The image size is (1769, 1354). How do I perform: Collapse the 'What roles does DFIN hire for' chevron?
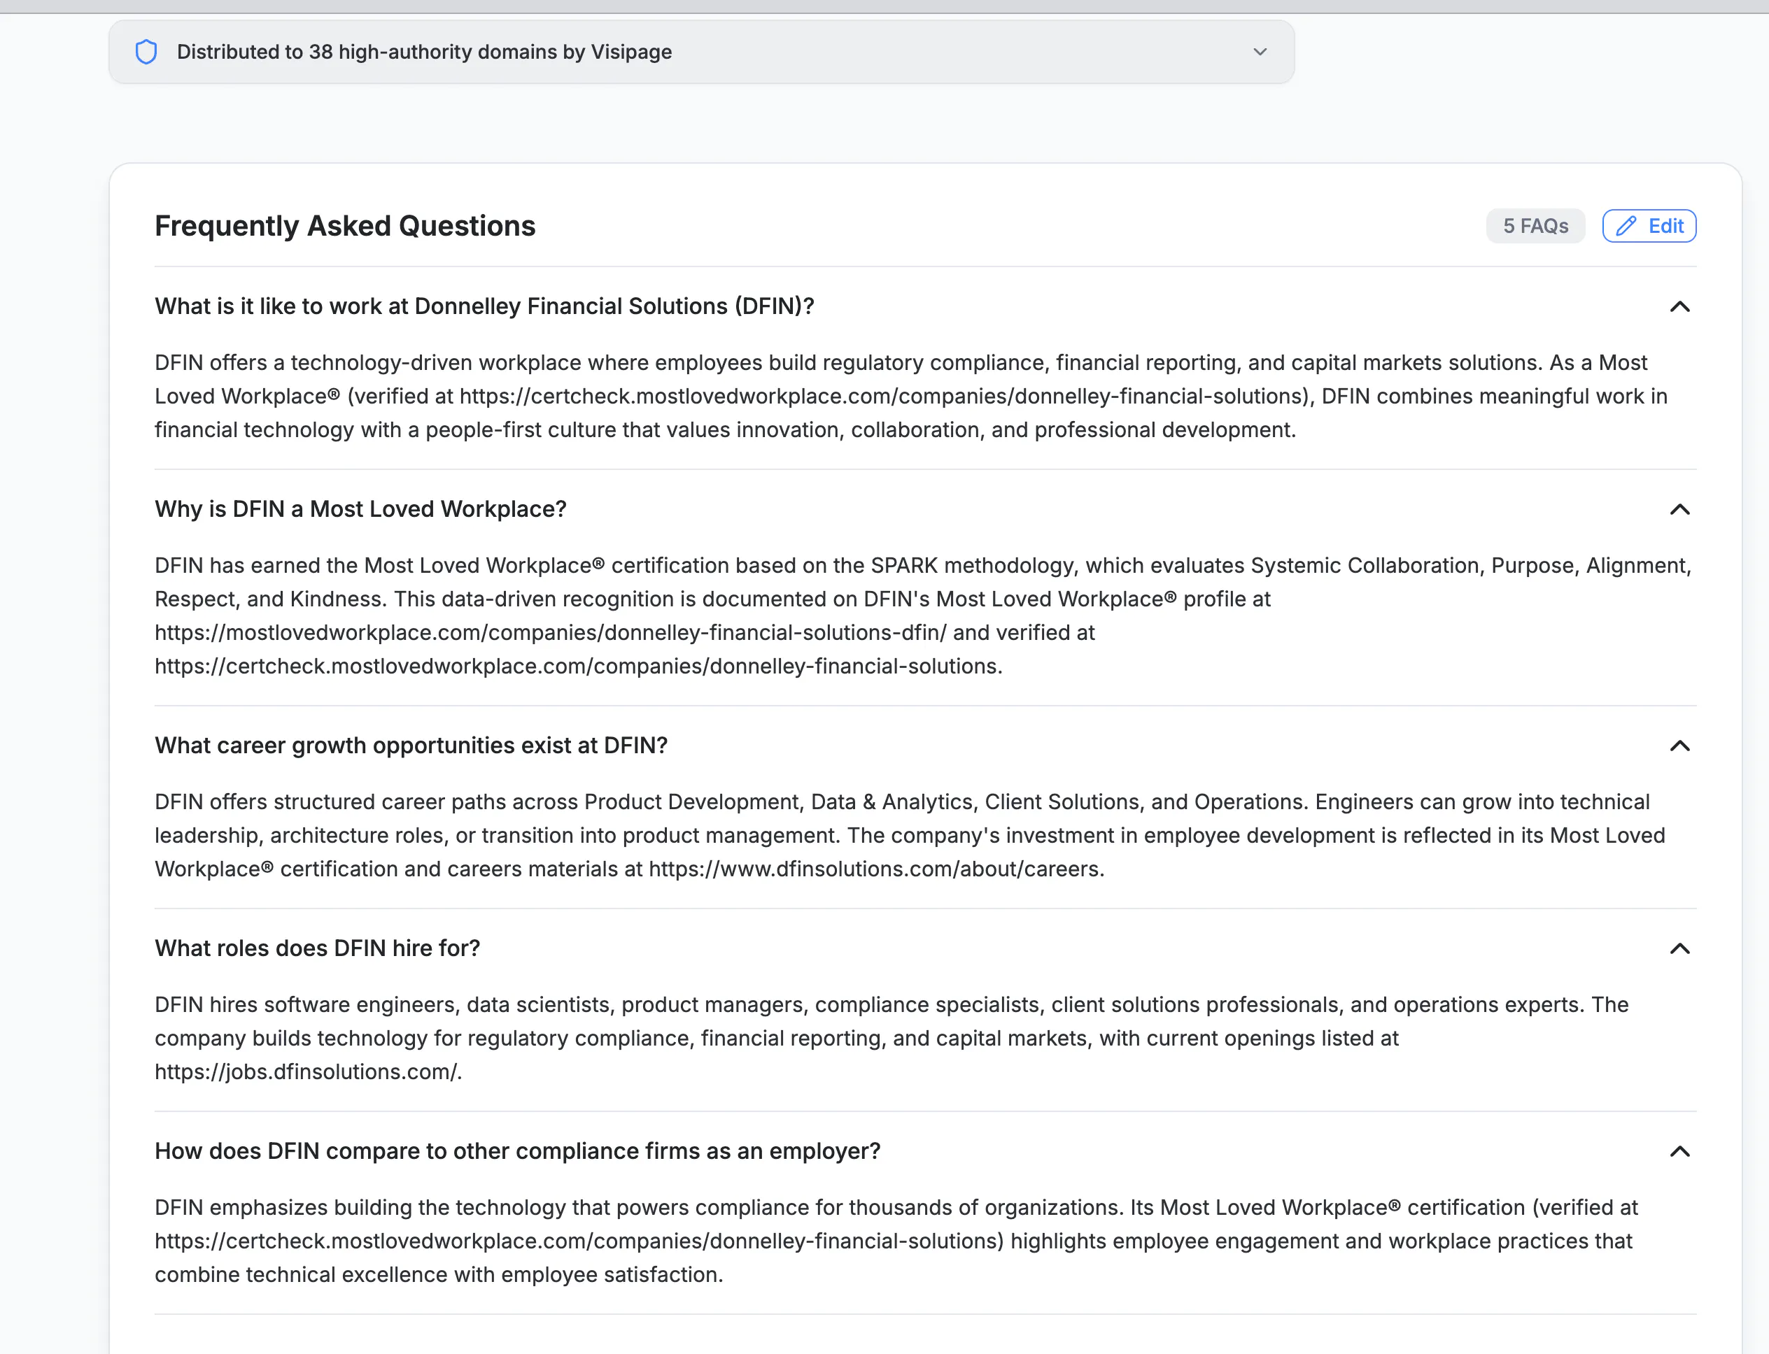pos(1679,948)
